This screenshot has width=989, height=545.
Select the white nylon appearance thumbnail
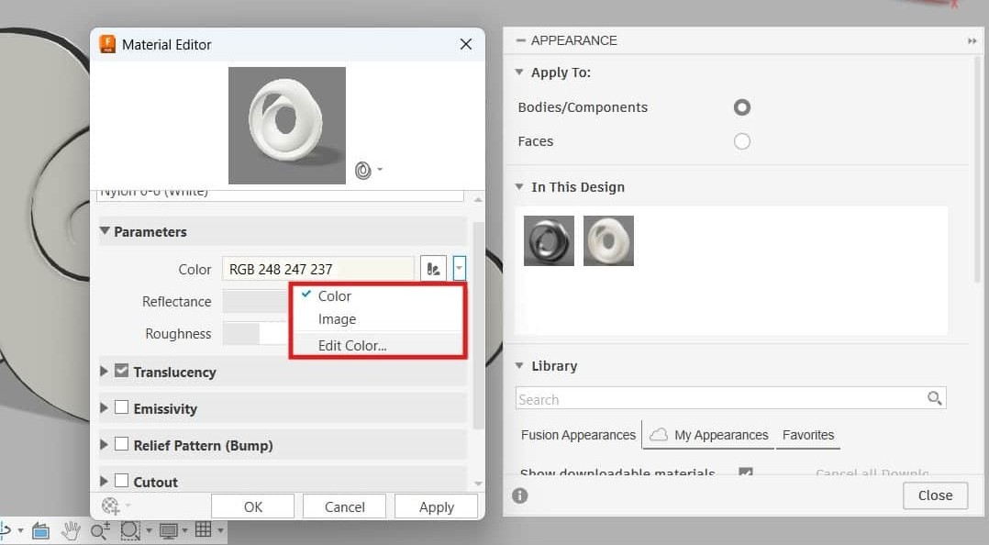point(608,240)
